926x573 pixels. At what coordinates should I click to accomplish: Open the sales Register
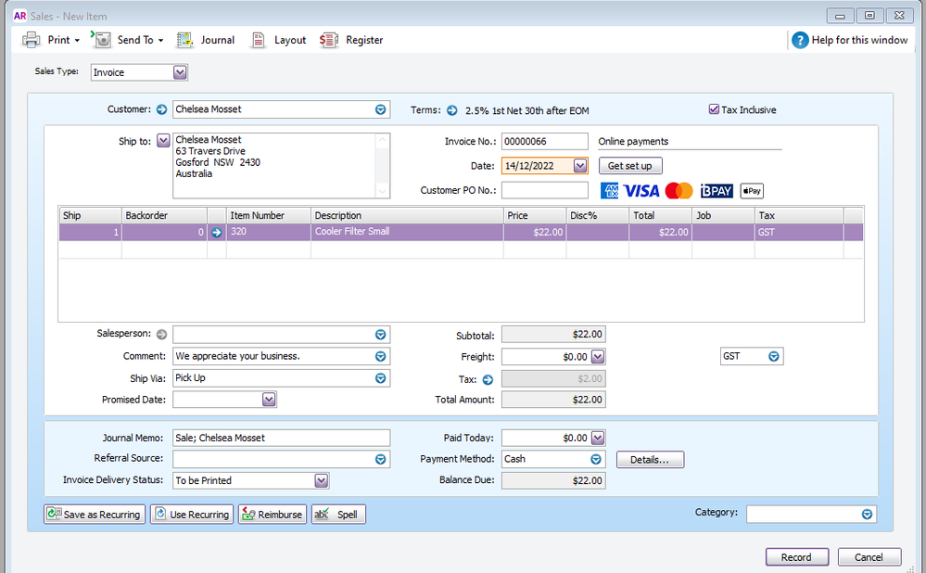[x=329, y=40]
